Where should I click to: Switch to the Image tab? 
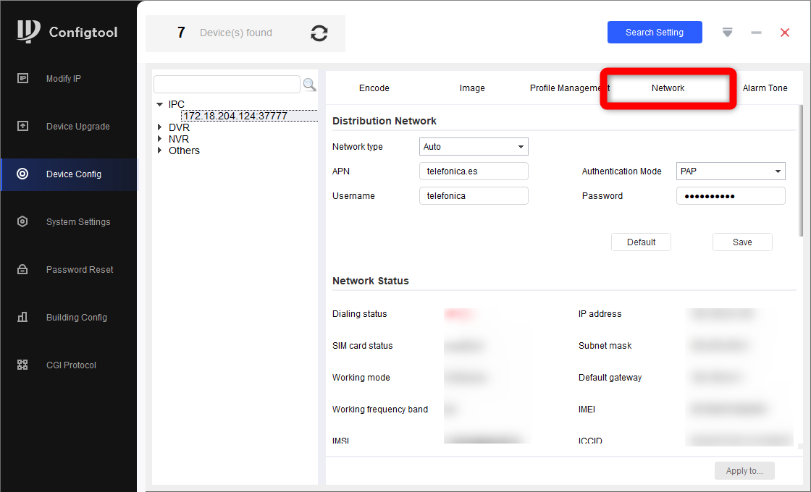471,88
